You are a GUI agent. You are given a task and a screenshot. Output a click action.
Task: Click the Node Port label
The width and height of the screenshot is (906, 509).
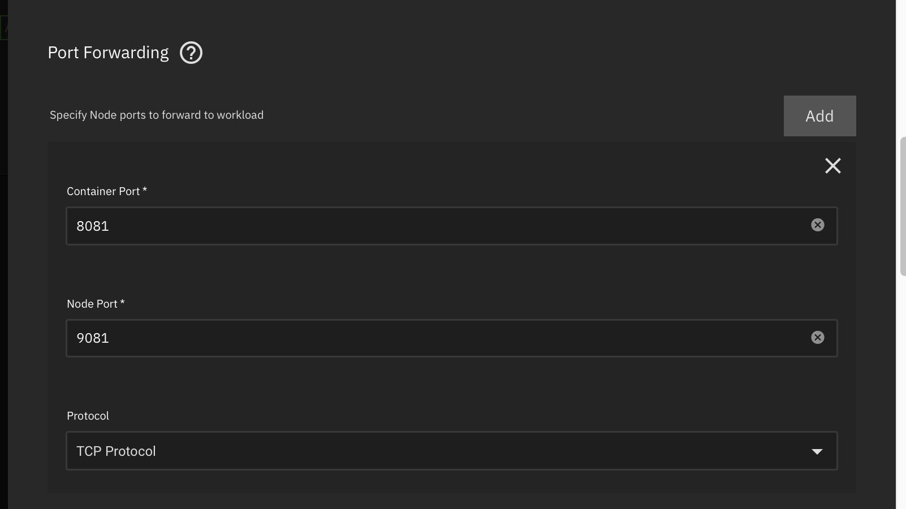click(96, 304)
